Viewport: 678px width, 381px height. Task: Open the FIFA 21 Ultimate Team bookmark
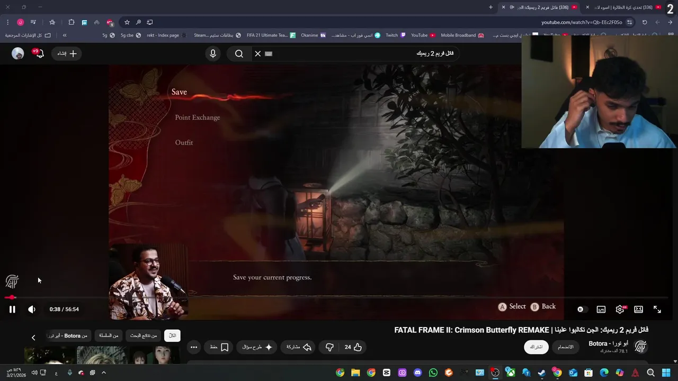click(271, 35)
